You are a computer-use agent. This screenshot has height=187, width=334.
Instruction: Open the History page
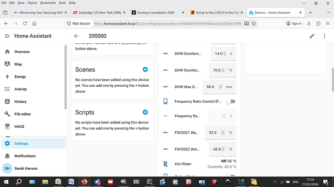click(x=33, y=102)
